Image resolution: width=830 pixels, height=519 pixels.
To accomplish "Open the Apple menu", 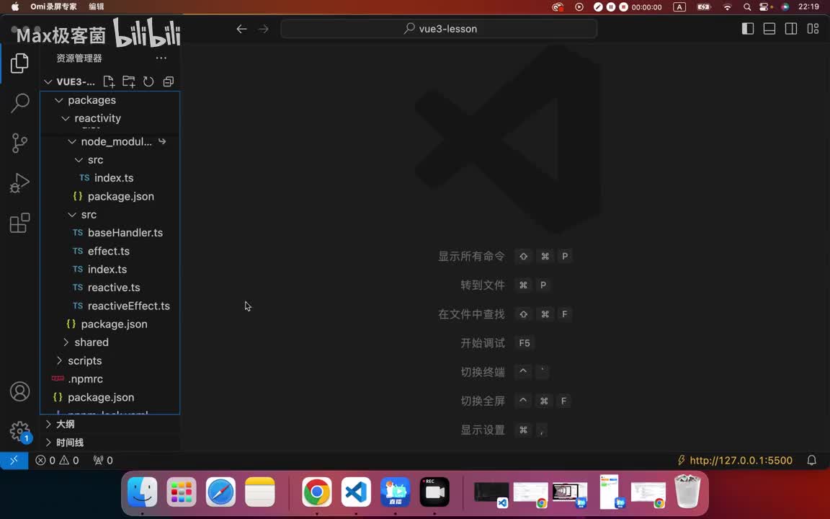I will [x=15, y=6].
